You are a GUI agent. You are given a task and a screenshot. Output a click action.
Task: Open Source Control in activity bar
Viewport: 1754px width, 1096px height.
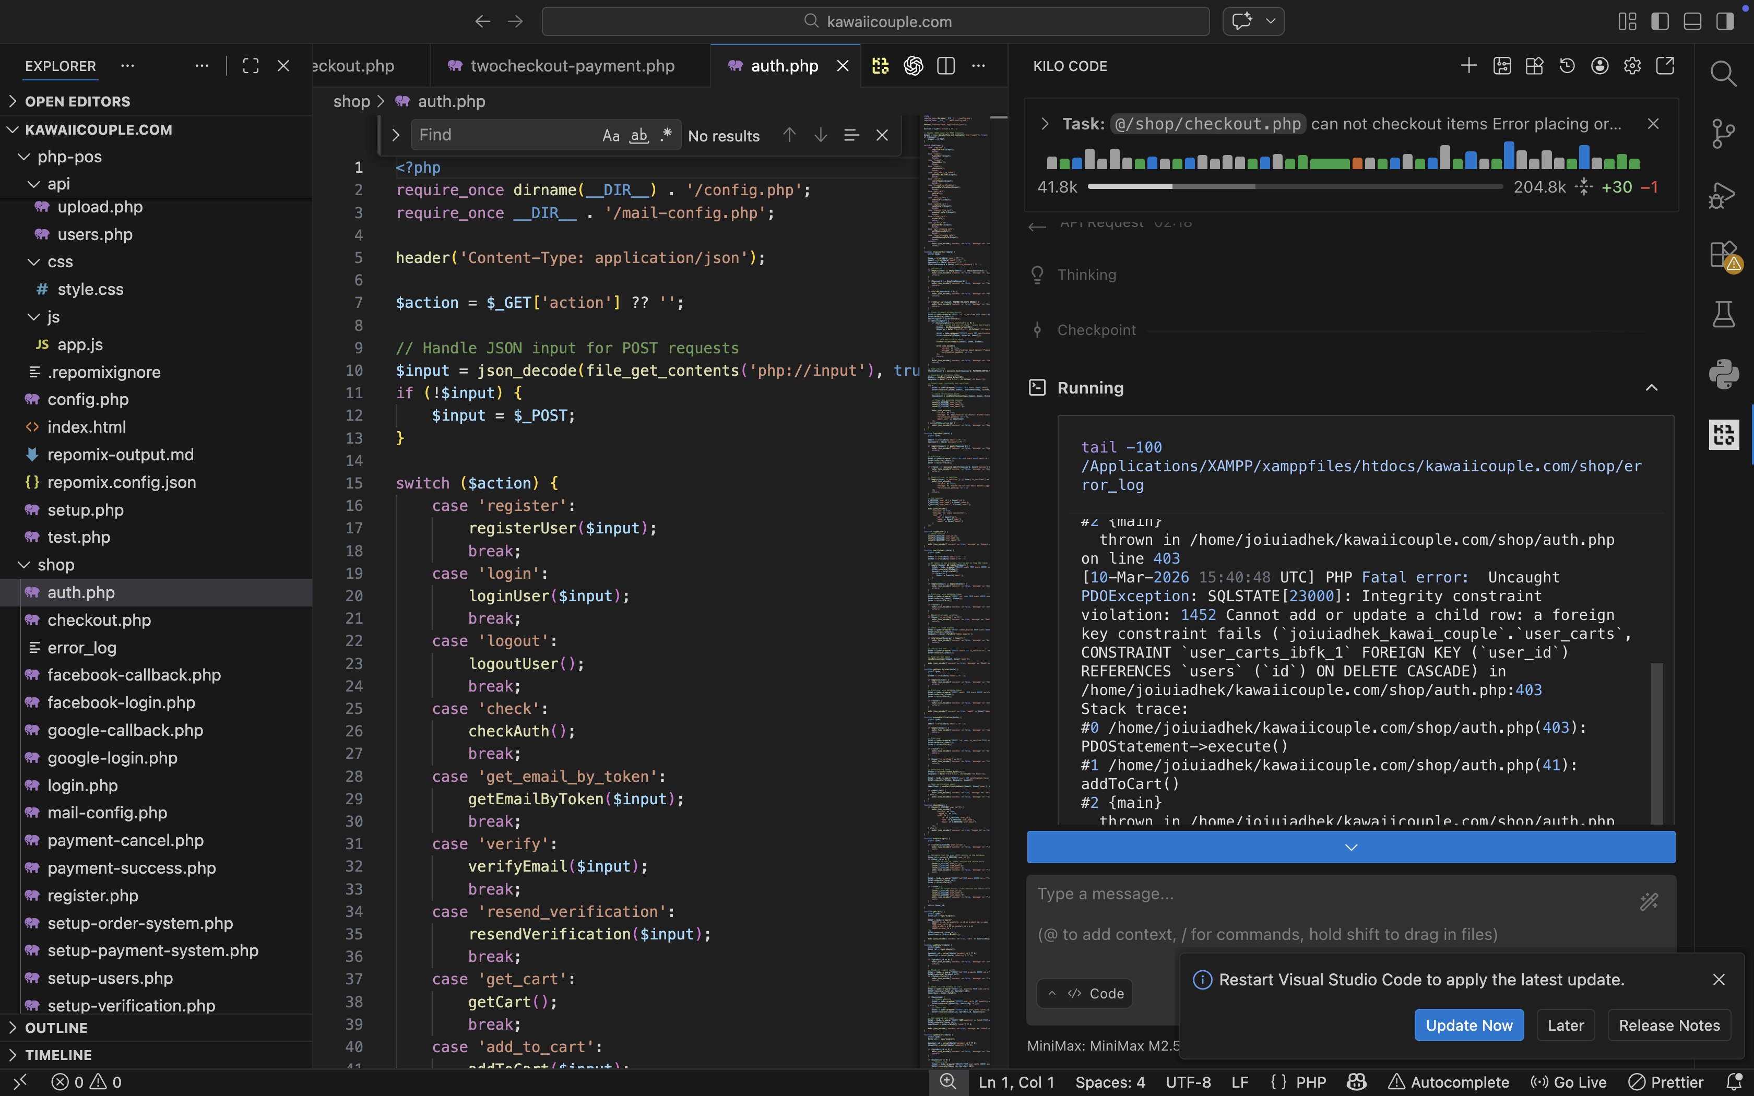click(x=1723, y=134)
